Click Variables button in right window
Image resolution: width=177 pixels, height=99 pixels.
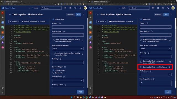pyautogui.click(x=158, y=15)
